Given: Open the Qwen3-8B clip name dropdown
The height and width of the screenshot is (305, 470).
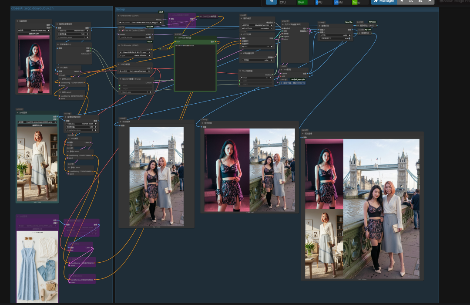Looking at the screenshot, I should 135,52.
